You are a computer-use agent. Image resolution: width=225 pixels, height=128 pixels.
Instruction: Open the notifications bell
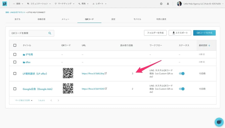[x=168, y=4]
